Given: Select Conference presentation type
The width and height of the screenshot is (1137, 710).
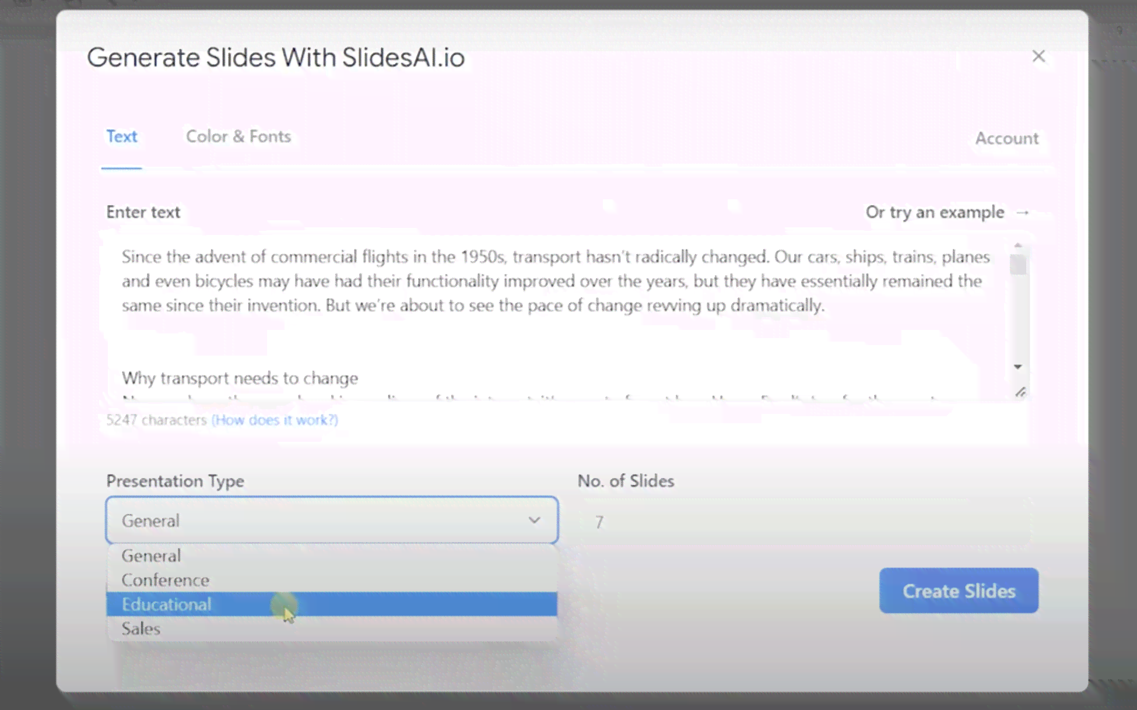Looking at the screenshot, I should tap(164, 580).
